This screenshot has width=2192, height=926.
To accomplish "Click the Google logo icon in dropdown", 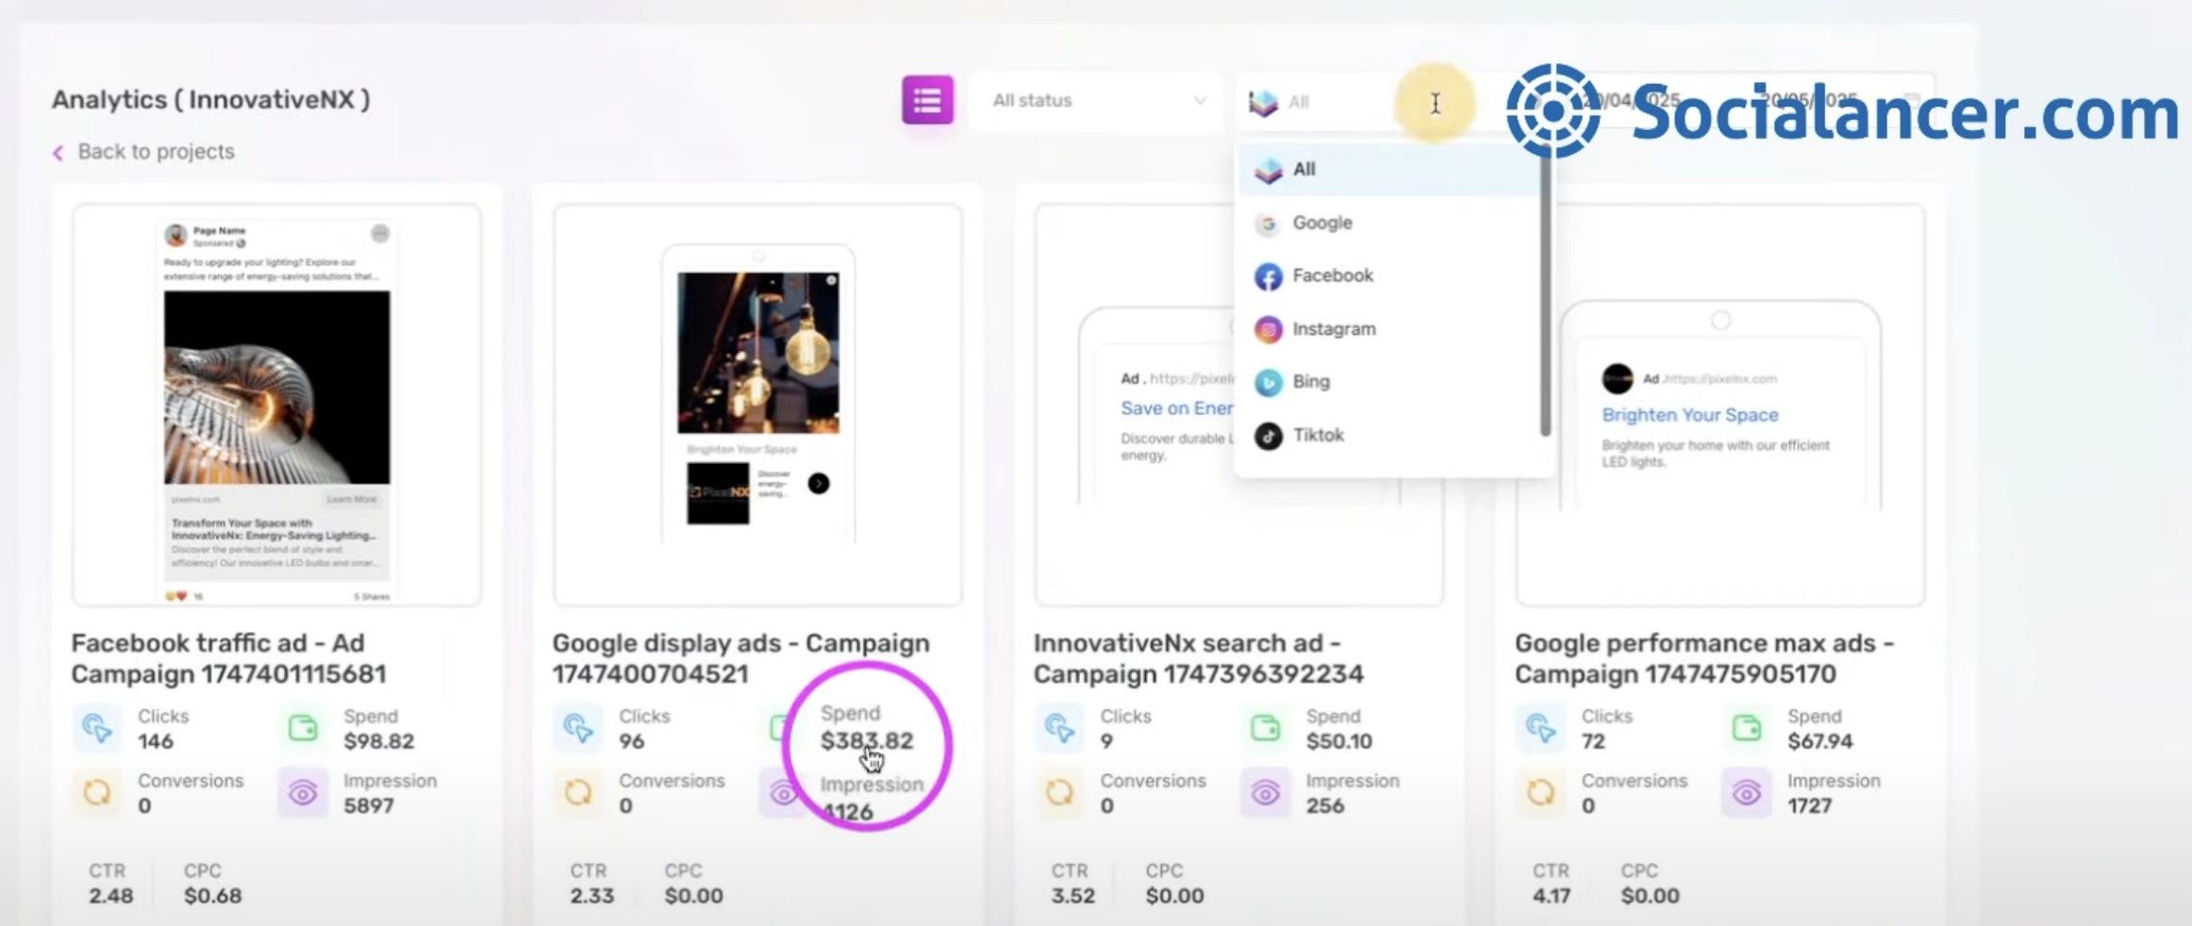I will (x=1268, y=223).
